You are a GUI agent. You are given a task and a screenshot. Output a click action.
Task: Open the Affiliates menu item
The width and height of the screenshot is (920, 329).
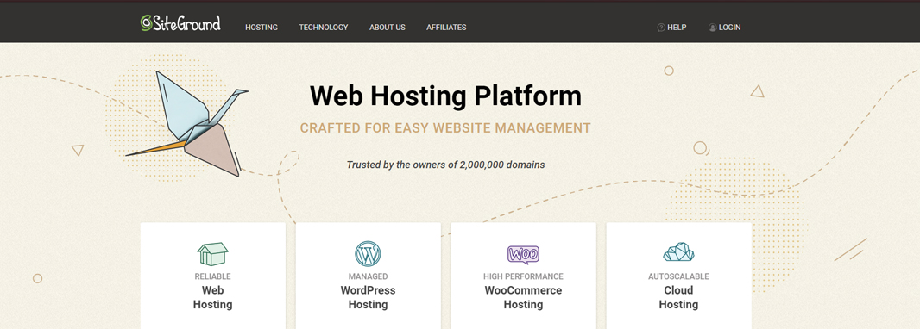coord(446,27)
